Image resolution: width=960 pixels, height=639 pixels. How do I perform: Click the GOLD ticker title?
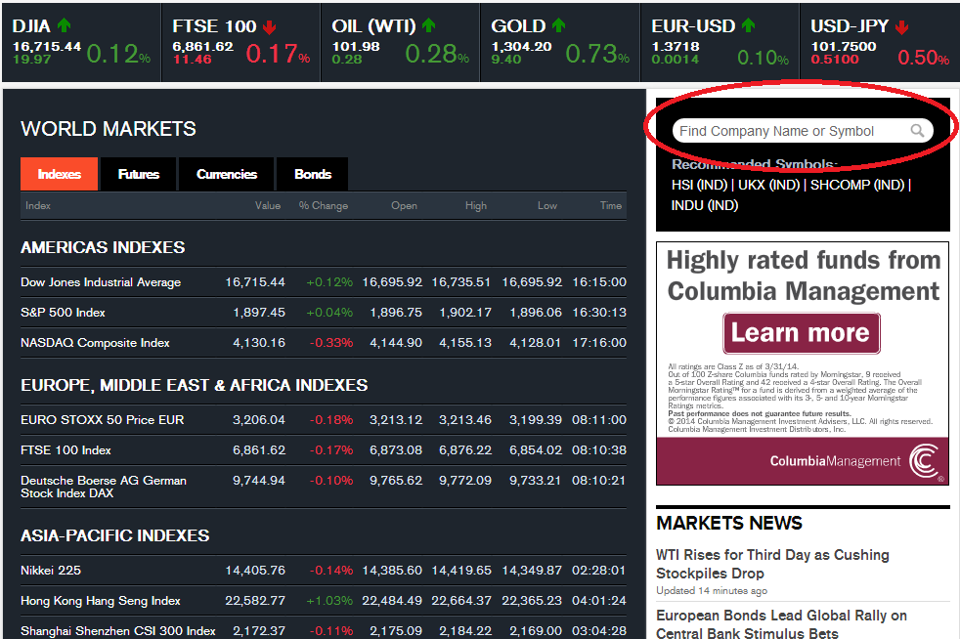pyautogui.click(x=518, y=25)
